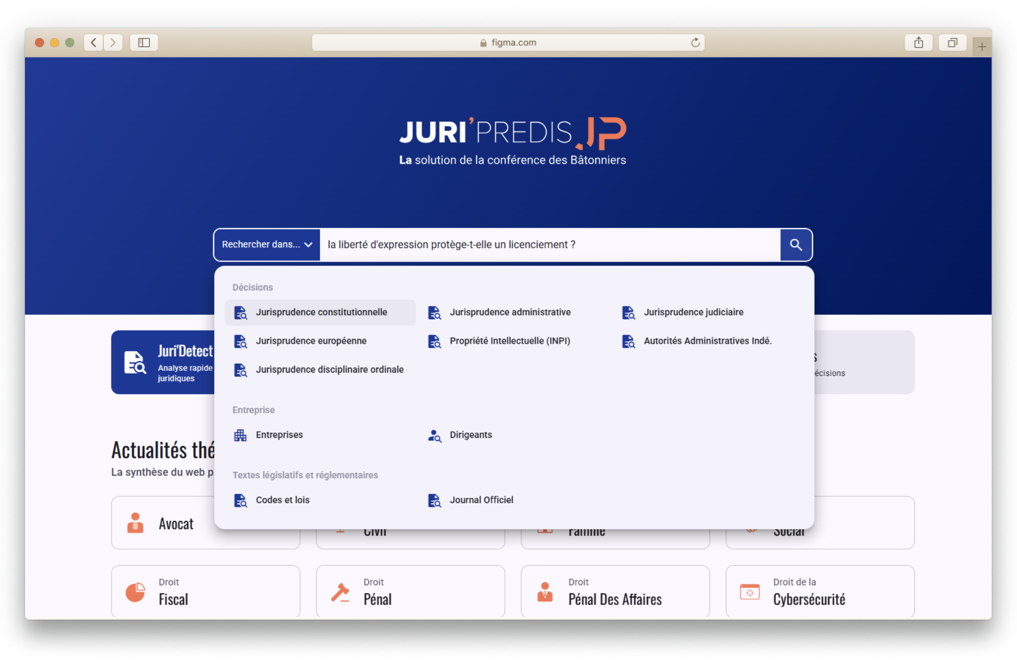Select Jurisprudence européenne option
Image resolution: width=1017 pixels, height=665 pixels.
click(320, 341)
